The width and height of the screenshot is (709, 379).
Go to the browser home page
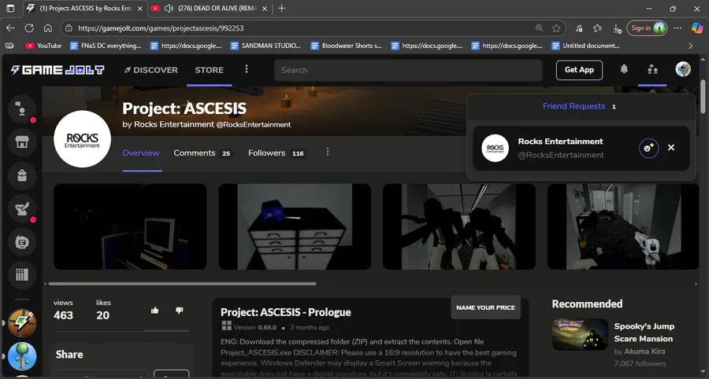[x=48, y=28]
